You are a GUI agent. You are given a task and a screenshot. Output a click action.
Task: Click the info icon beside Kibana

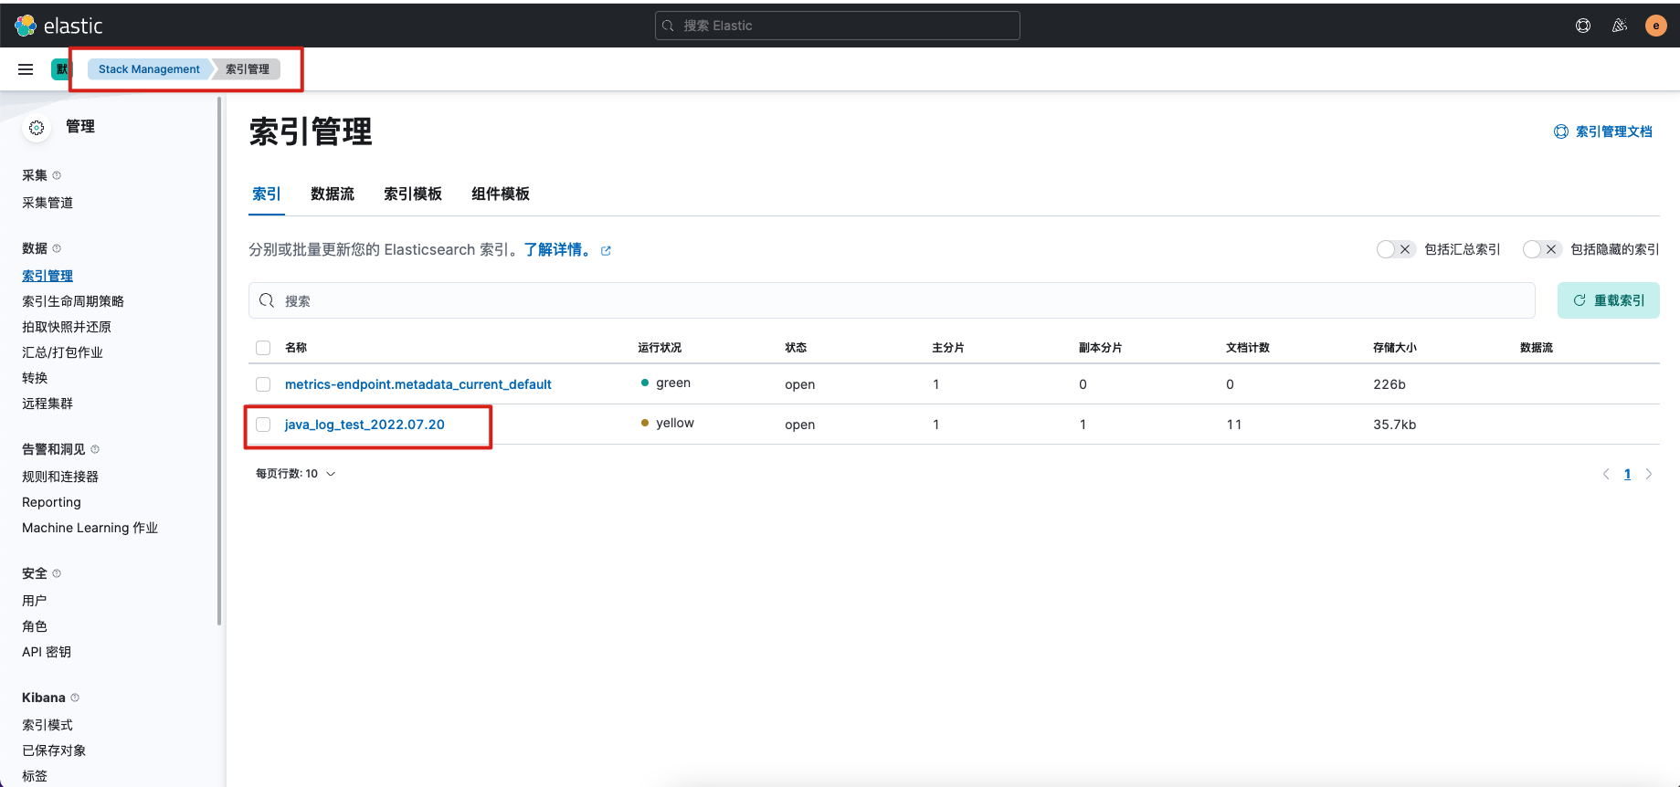point(75,698)
